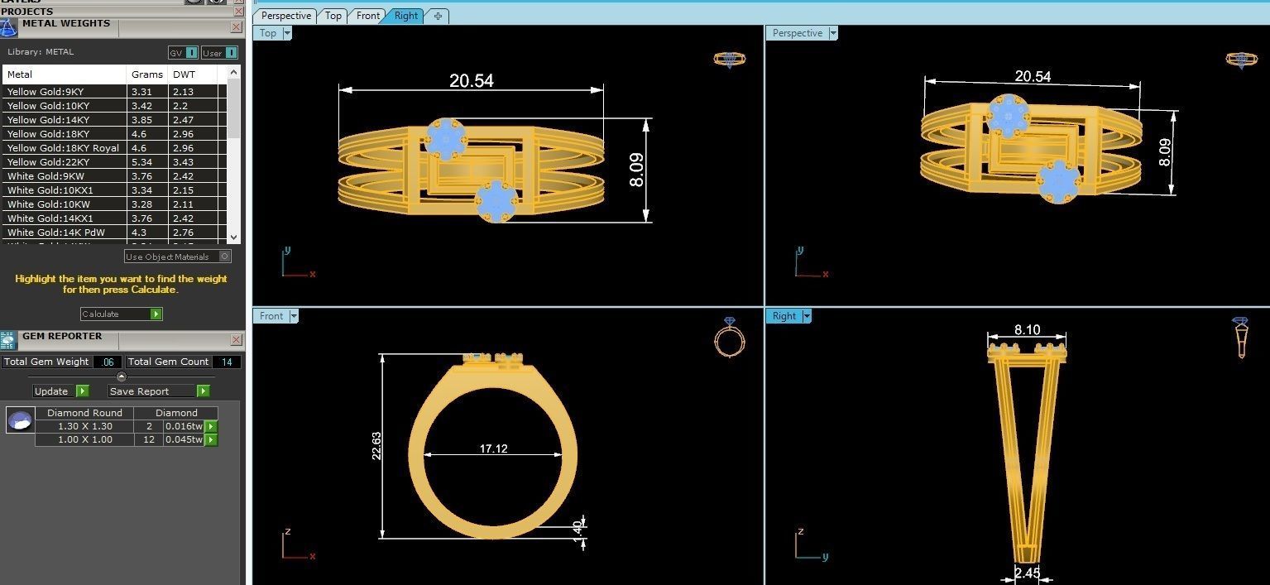The image size is (1270, 585).
Task: Click green arrow on 0.045tw row
Action: (211, 440)
